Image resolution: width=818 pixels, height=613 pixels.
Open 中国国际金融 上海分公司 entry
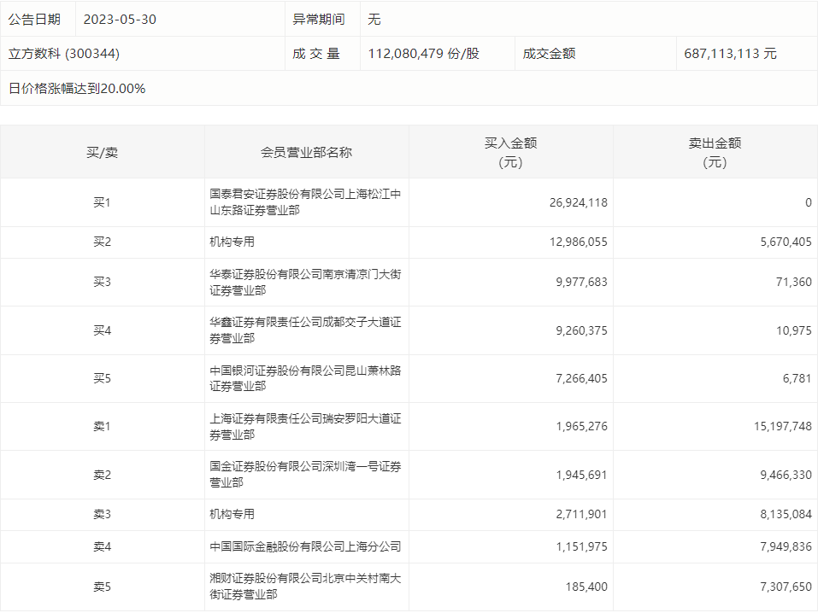coord(305,546)
